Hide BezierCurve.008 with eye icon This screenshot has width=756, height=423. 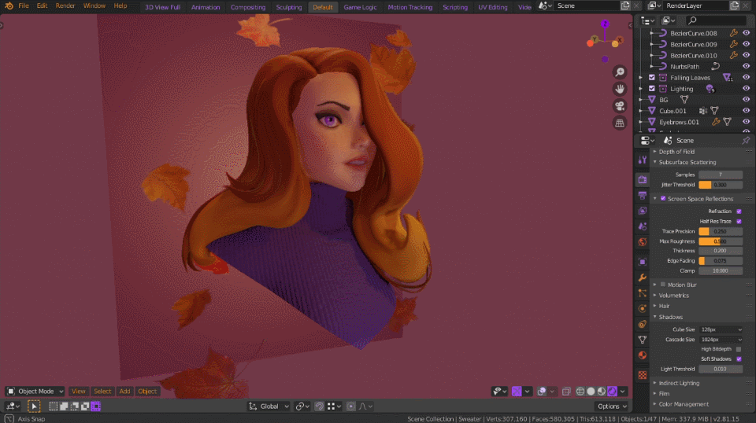[x=746, y=33]
